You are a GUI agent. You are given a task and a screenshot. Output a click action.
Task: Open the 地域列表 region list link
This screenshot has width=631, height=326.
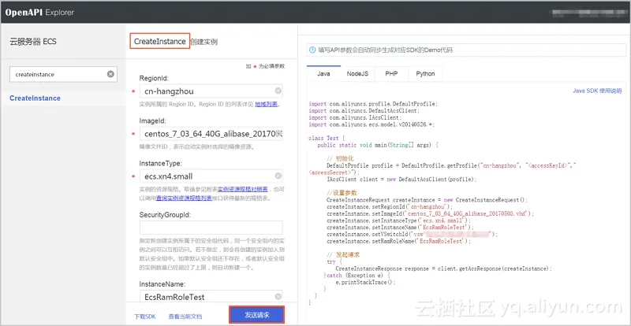(x=267, y=104)
